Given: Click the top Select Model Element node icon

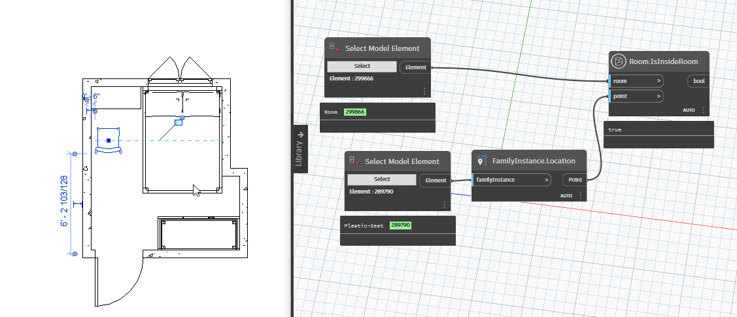Looking at the screenshot, I should pyautogui.click(x=334, y=48).
